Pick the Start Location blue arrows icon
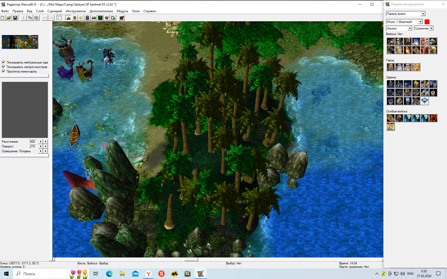The width and height of the screenshot is (447, 279). pos(425,101)
